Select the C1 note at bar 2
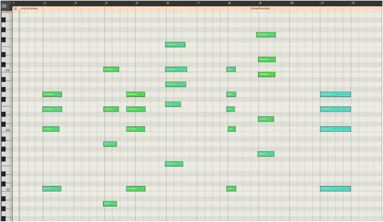Viewport: 383px width, 222px height. [52, 189]
